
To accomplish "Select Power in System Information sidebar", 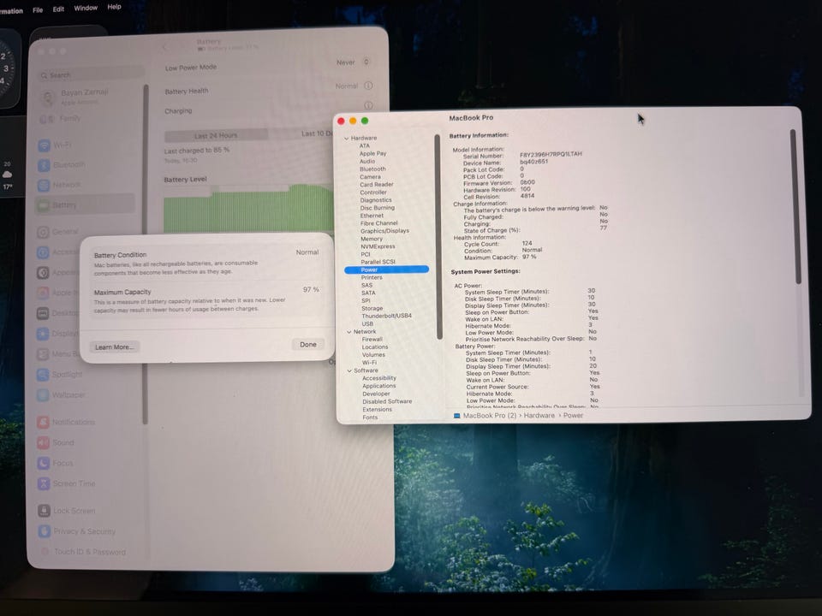I will point(386,269).
